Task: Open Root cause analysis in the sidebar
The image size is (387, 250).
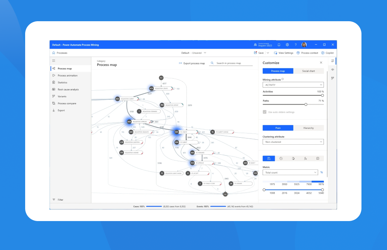Action: pos(71,90)
